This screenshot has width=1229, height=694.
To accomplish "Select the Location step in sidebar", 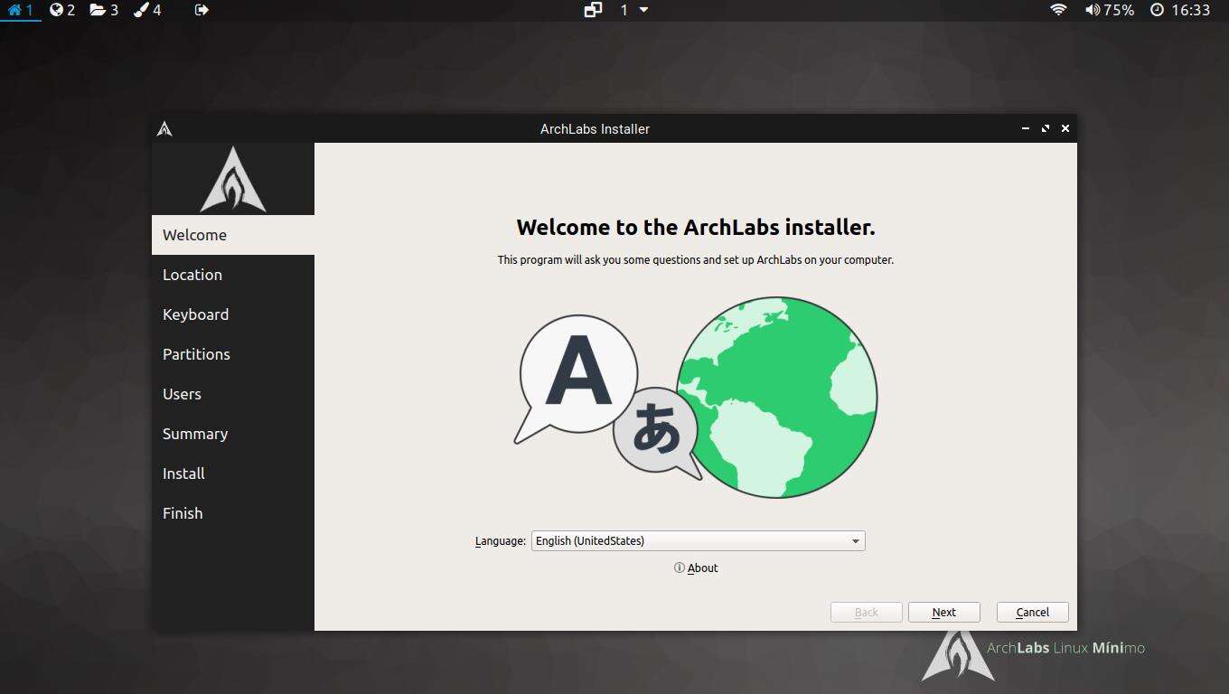I will pos(233,275).
